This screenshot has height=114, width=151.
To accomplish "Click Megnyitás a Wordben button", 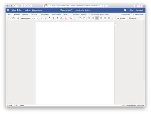I will pos(79,14).
